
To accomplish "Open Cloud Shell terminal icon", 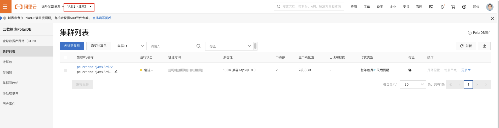I will 431,7.
